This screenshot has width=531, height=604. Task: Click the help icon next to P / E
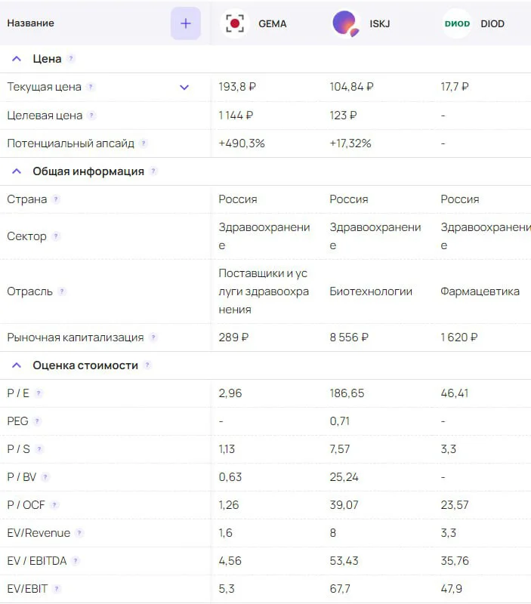point(39,393)
